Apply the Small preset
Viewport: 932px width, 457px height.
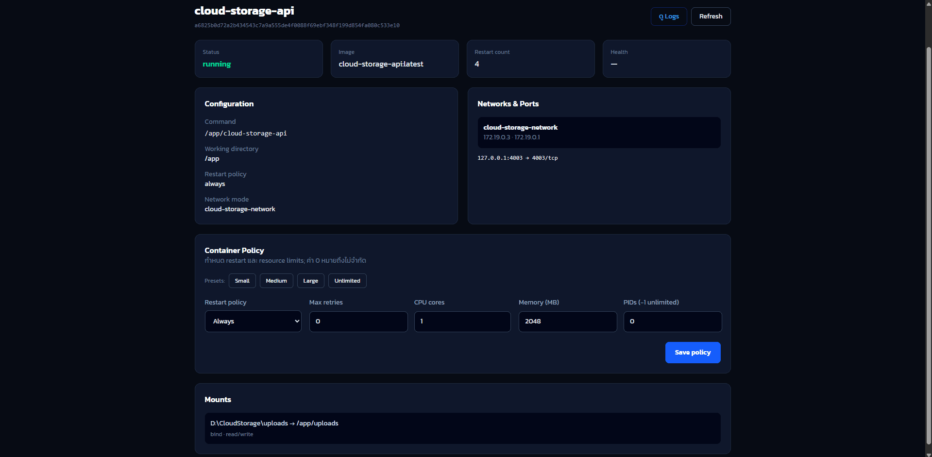(242, 281)
